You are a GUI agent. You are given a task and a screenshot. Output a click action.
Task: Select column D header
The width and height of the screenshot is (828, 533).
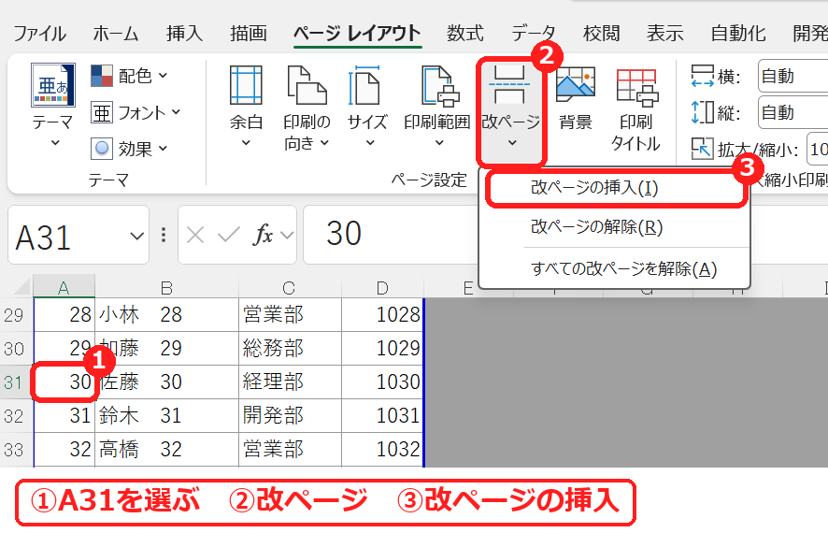pyautogui.click(x=382, y=287)
